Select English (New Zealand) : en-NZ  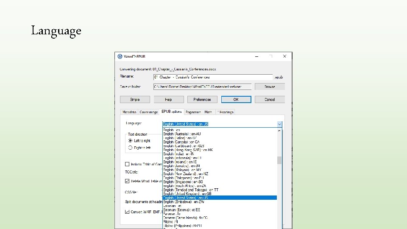click(x=220, y=174)
